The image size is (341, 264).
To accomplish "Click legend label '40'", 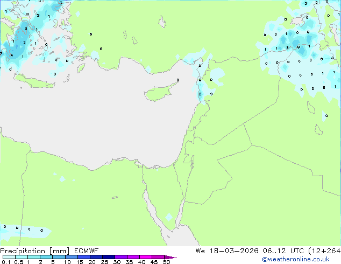I will point(141,262).
